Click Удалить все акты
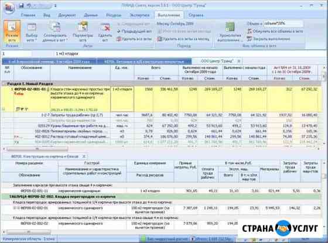 pos(134,39)
